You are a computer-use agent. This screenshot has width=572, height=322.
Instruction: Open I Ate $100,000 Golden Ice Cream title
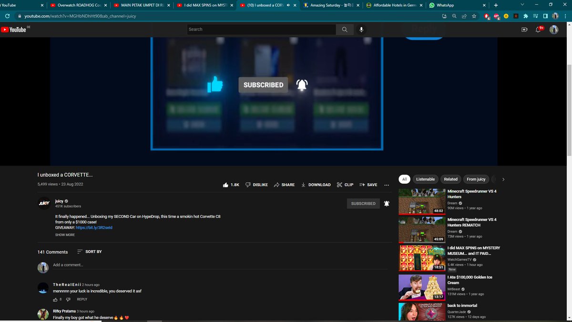point(470,280)
